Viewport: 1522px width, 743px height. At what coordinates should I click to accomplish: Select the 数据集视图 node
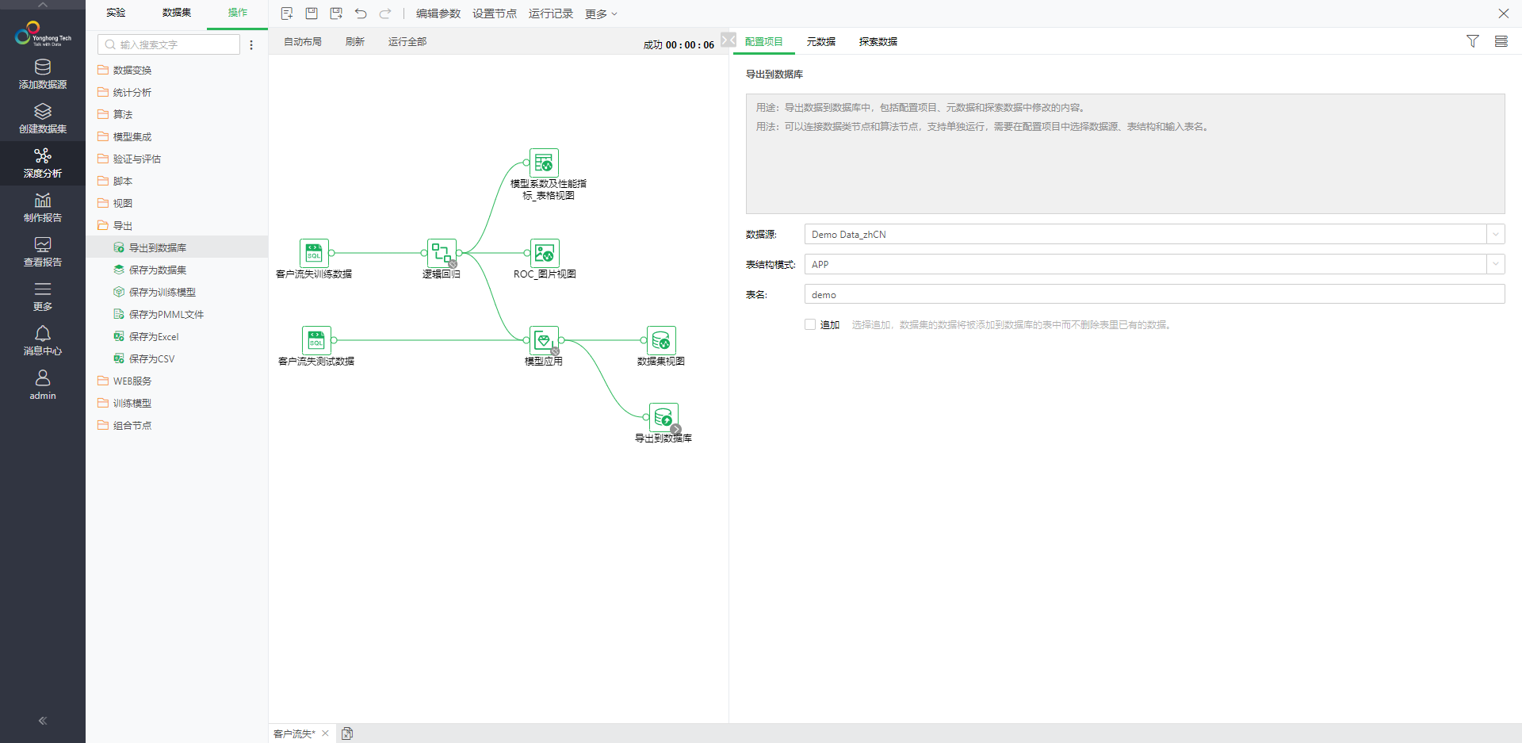click(661, 340)
